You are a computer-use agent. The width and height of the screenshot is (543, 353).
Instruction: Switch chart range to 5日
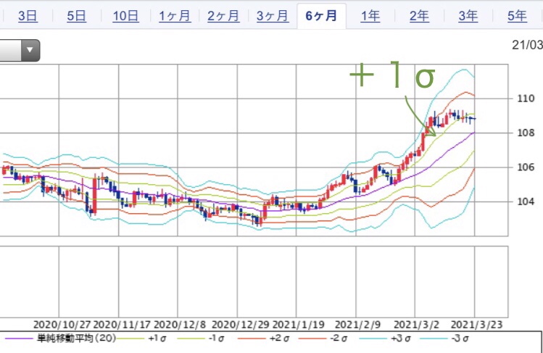coord(76,16)
